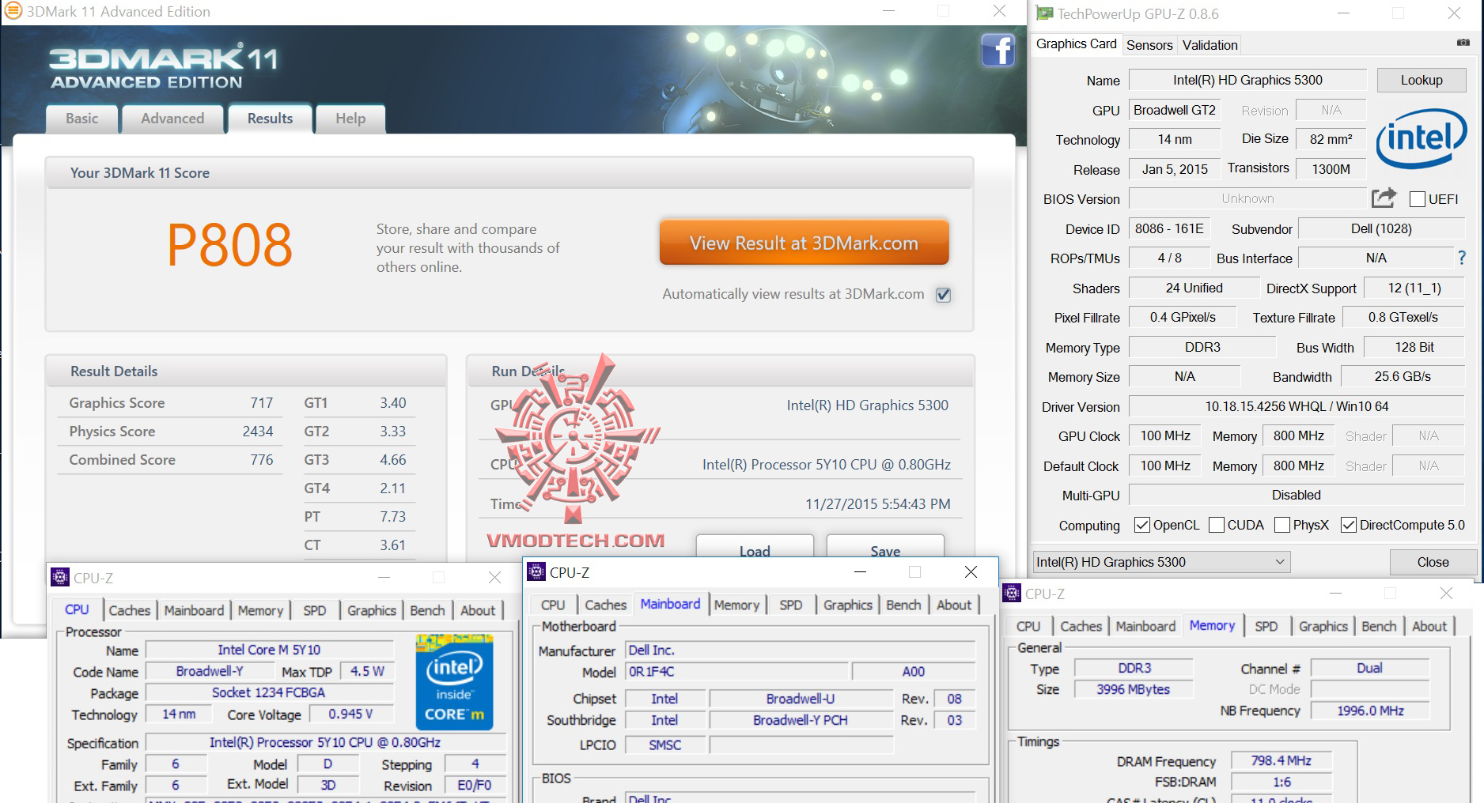Click the Combined Score value 776
Screen dimensions: 1484x803
[262, 460]
